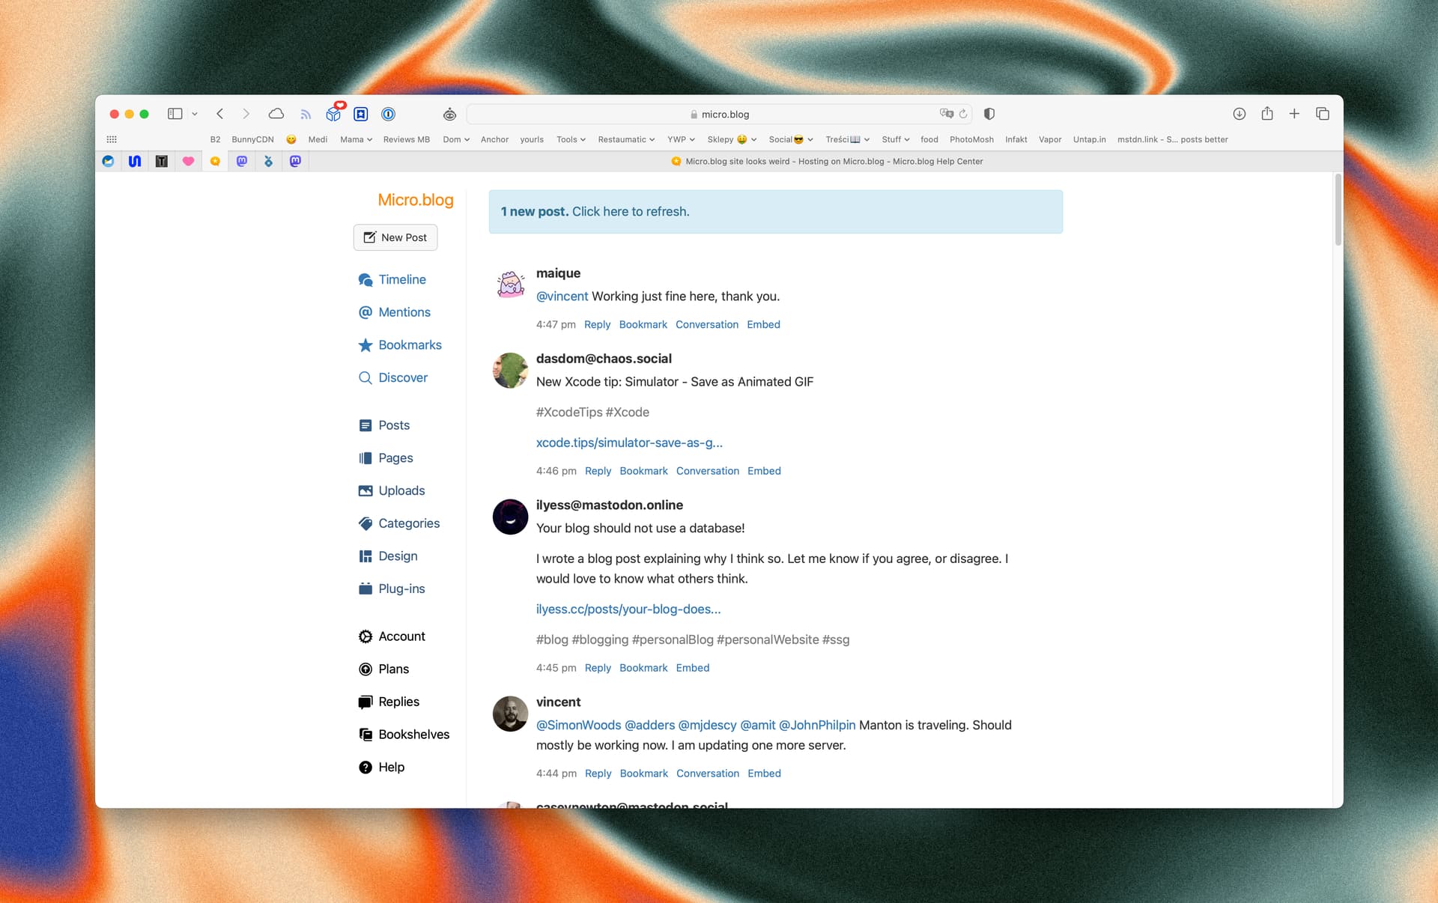
Task: Open Discover in the sidebar
Action: (393, 378)
